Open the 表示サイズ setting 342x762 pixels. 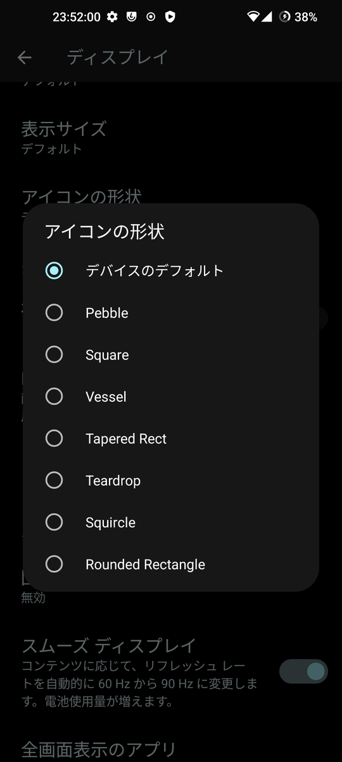pyautogui.click(x=171, y=137)
